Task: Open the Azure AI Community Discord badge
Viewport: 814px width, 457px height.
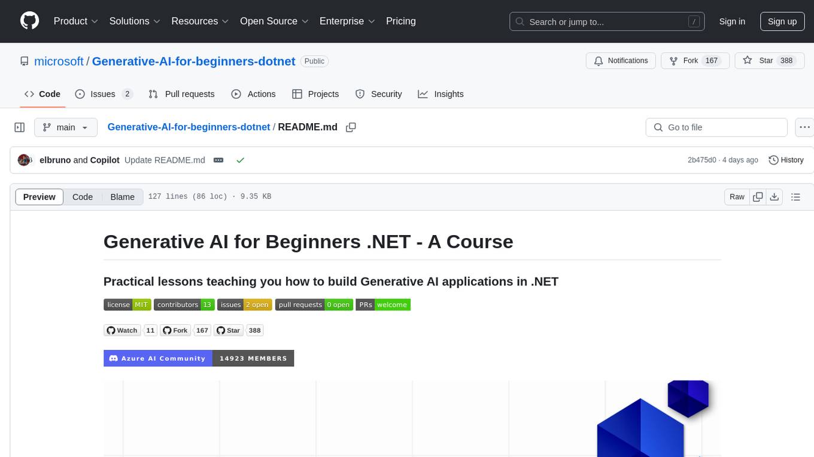Action: point(199,358)
